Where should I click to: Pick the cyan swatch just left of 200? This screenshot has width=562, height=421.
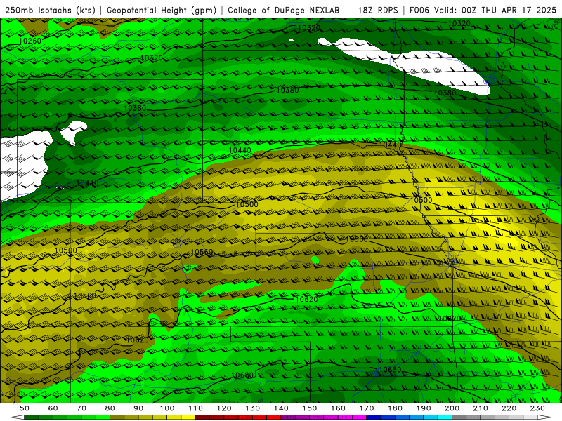pyautogui.click(x=445, y=417)
